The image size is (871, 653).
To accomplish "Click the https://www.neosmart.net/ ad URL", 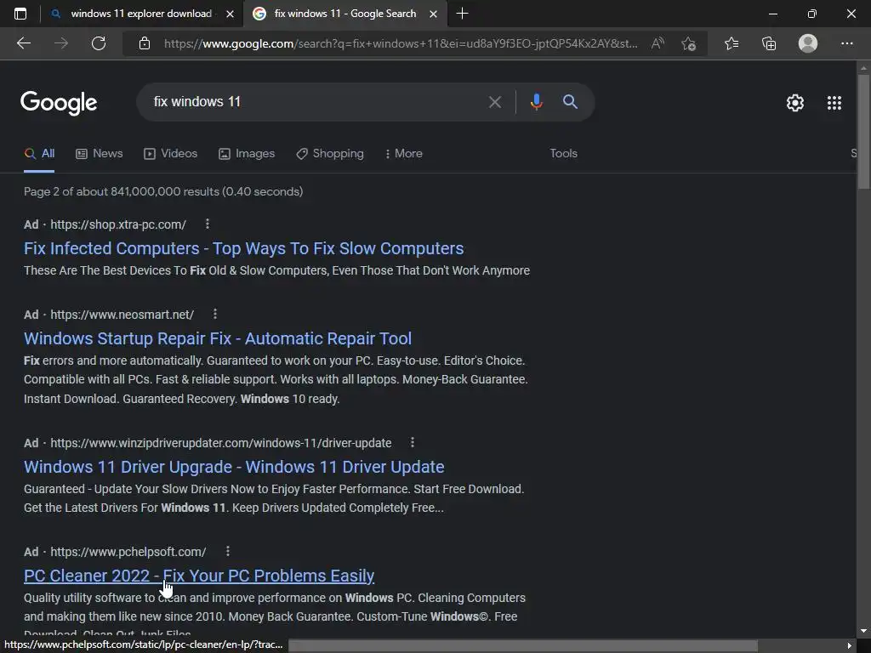I will (122, 315).
